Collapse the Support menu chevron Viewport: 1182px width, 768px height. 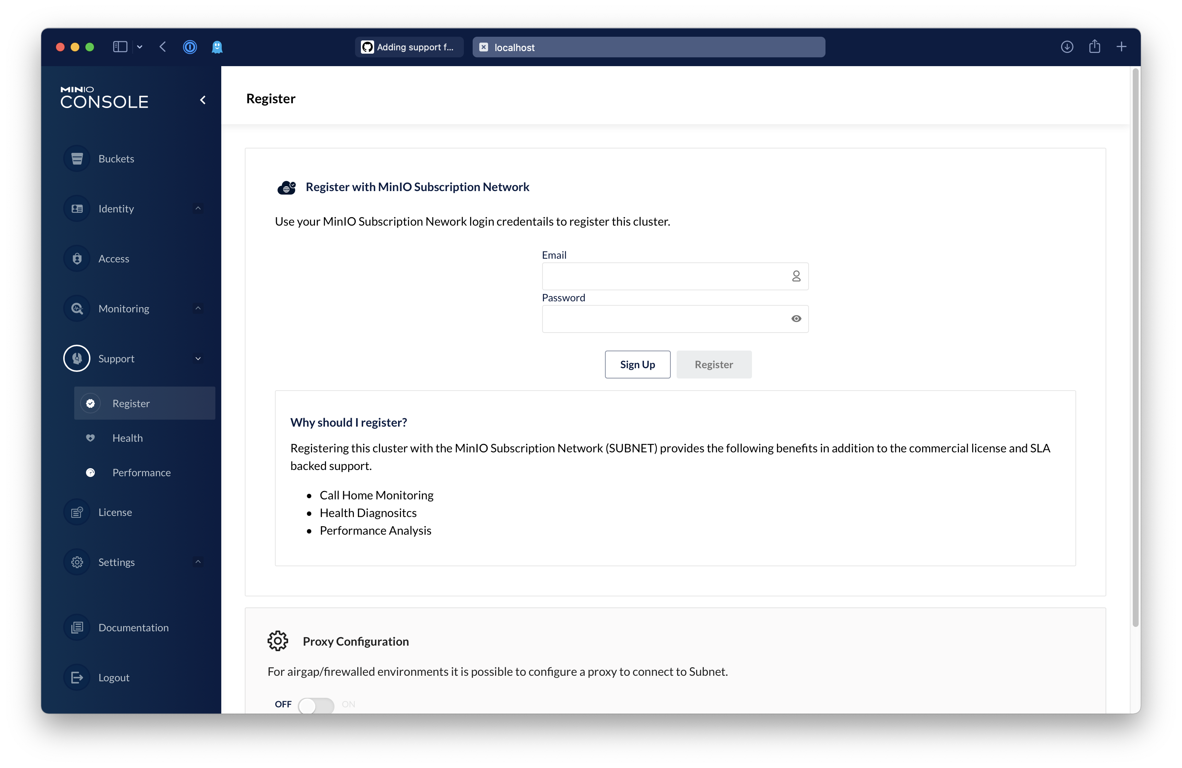[198, 358]
